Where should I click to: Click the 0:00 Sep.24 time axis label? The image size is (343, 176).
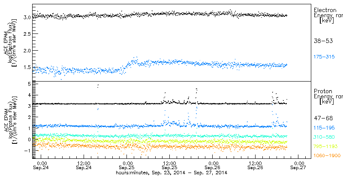[41, 166]
